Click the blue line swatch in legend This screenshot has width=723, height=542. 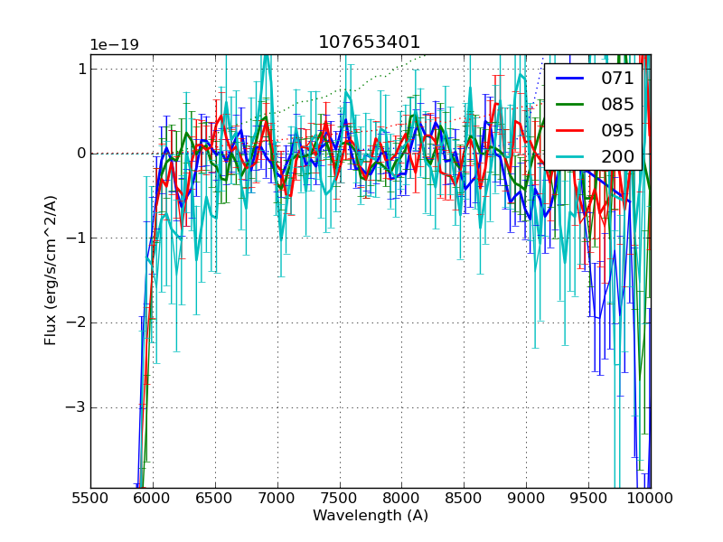pos(569,79)
